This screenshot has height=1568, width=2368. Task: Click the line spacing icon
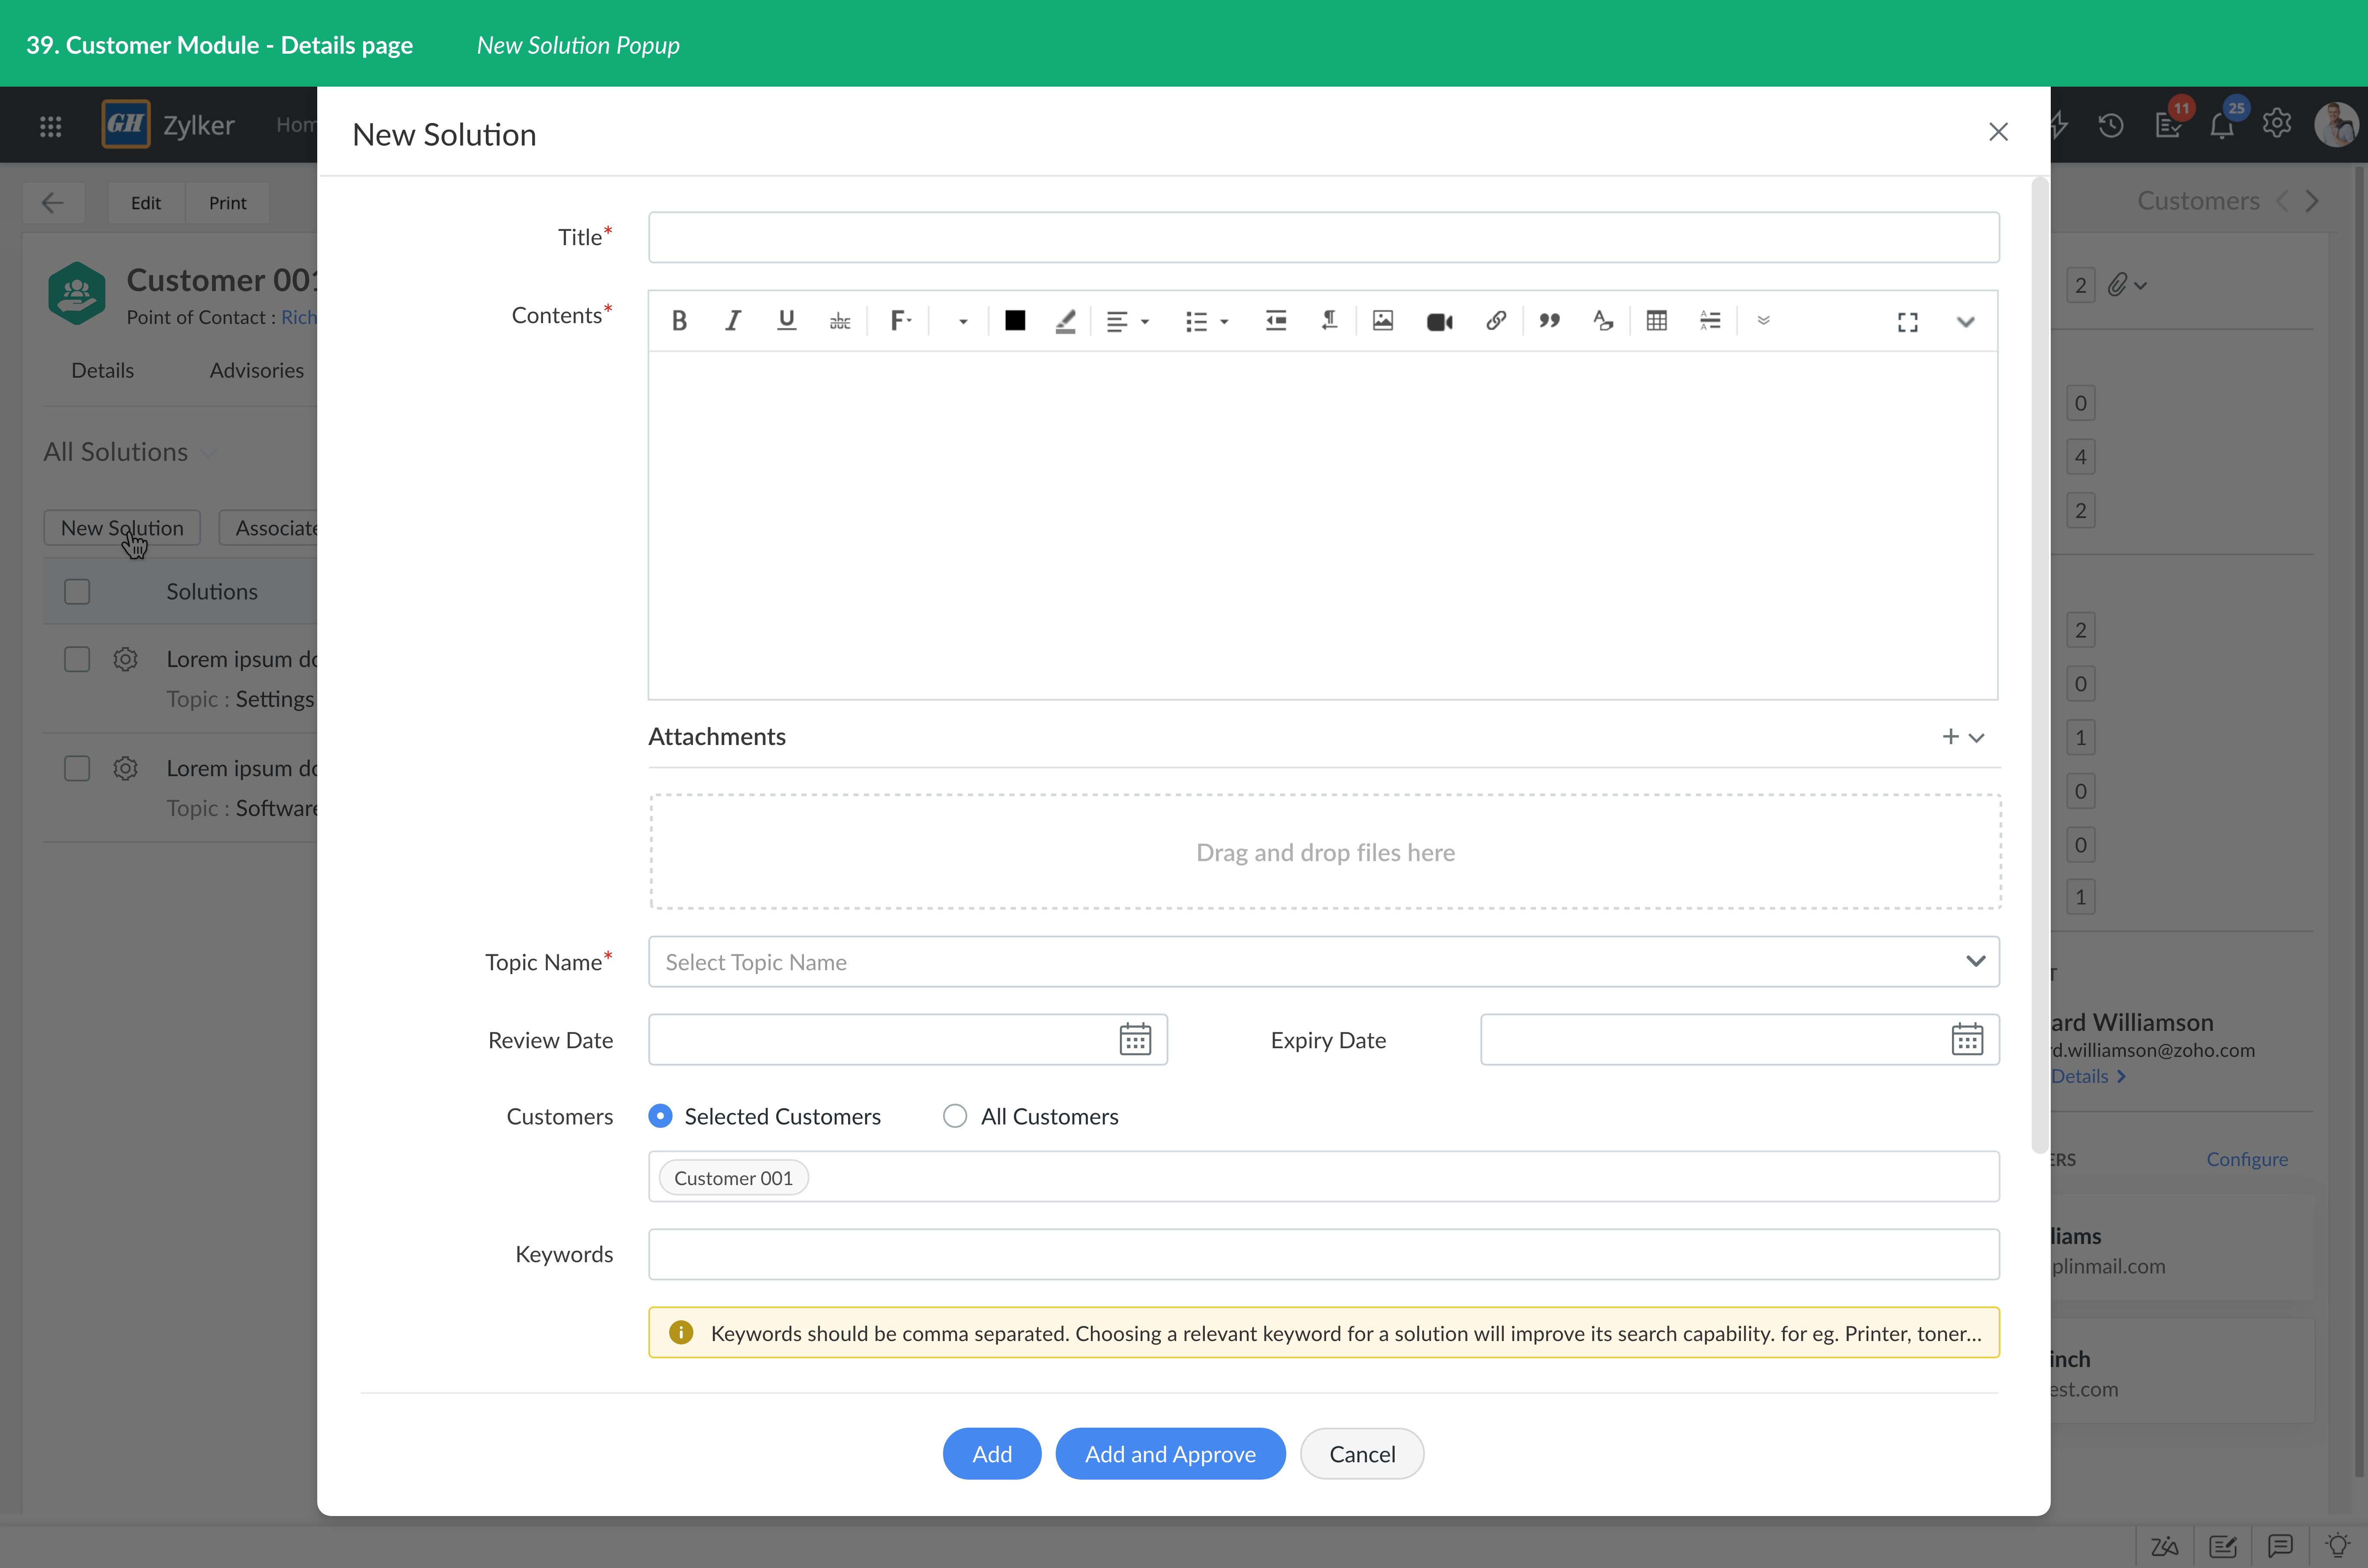1710,321
